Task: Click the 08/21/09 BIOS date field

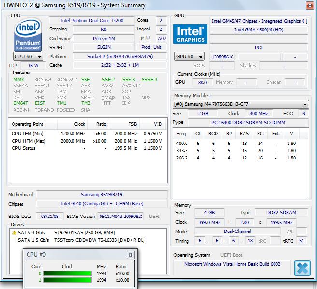Action: click(50, 216)
